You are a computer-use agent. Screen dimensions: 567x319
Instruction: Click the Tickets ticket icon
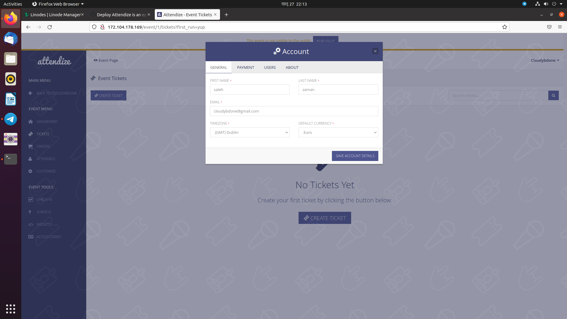click(30, 134)
